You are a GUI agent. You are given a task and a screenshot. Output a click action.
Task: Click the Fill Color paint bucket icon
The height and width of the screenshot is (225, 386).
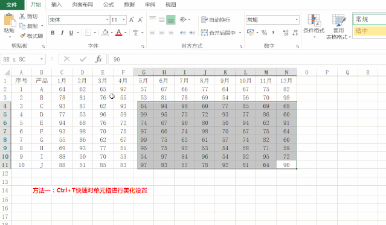coord(105,33)
